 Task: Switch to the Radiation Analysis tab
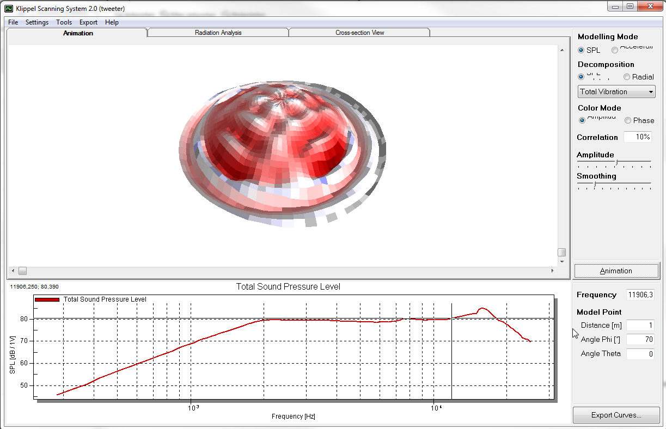coord(218,33)
